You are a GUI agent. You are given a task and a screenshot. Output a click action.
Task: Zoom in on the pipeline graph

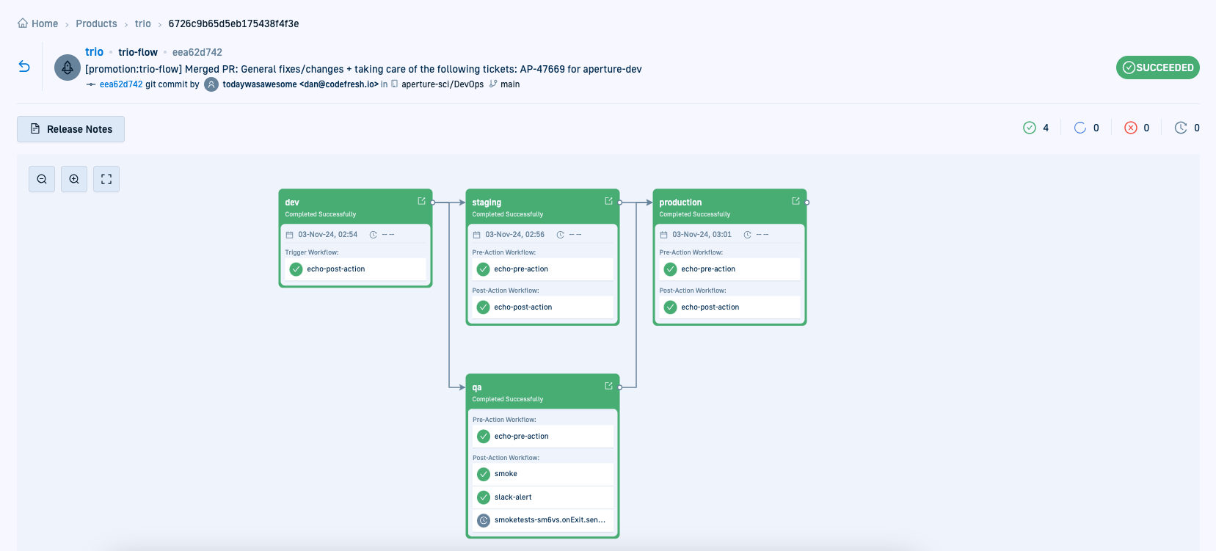click(x=74, y=179)
